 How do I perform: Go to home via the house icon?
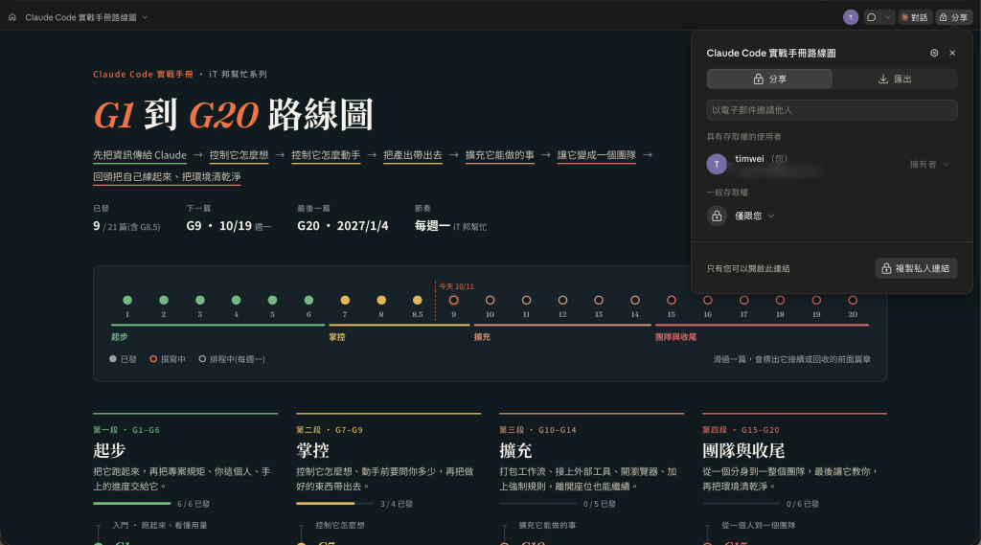click(11, 17)
